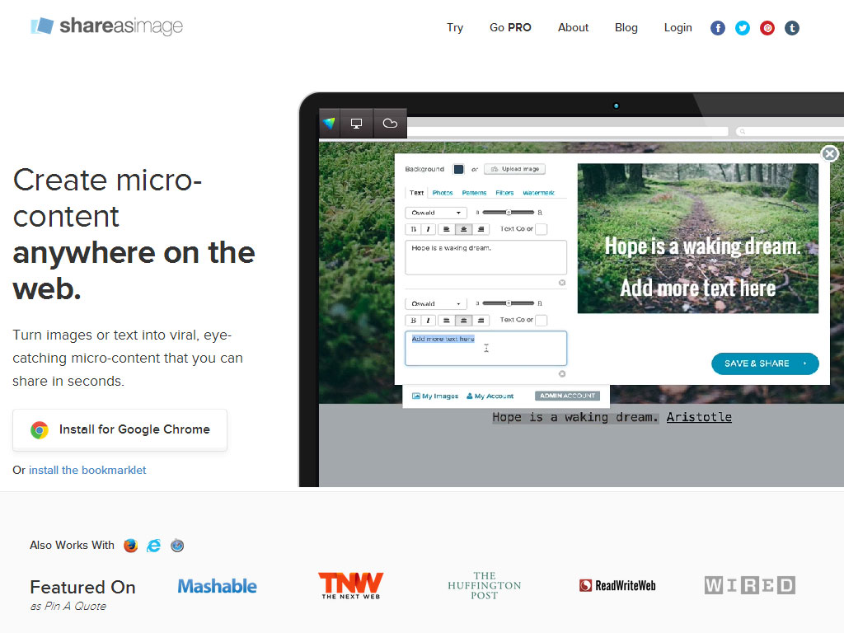Pick the Background color swatch
The width and height of the screenshot is (844, 633).
pos(458,169)
